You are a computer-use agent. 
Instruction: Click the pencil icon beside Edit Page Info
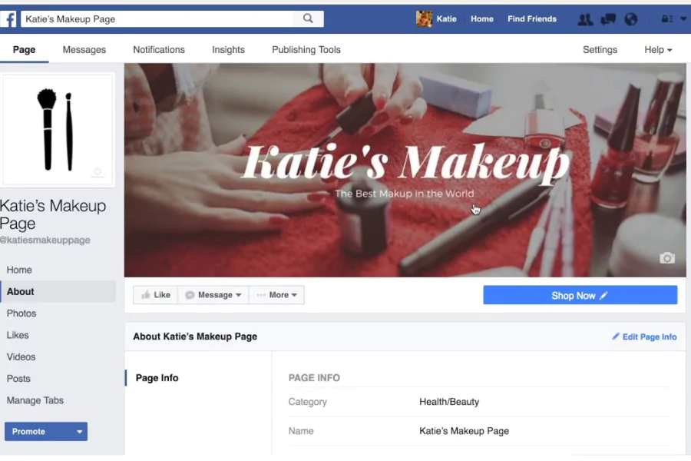point(616,337)
